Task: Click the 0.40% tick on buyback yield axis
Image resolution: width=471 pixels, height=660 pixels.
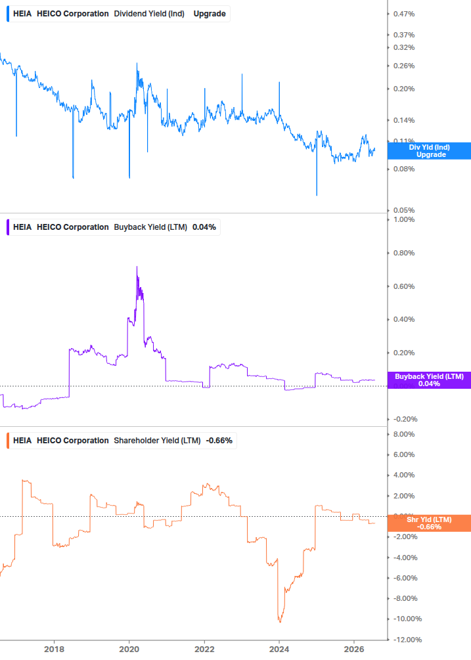Action: [404, 319]
